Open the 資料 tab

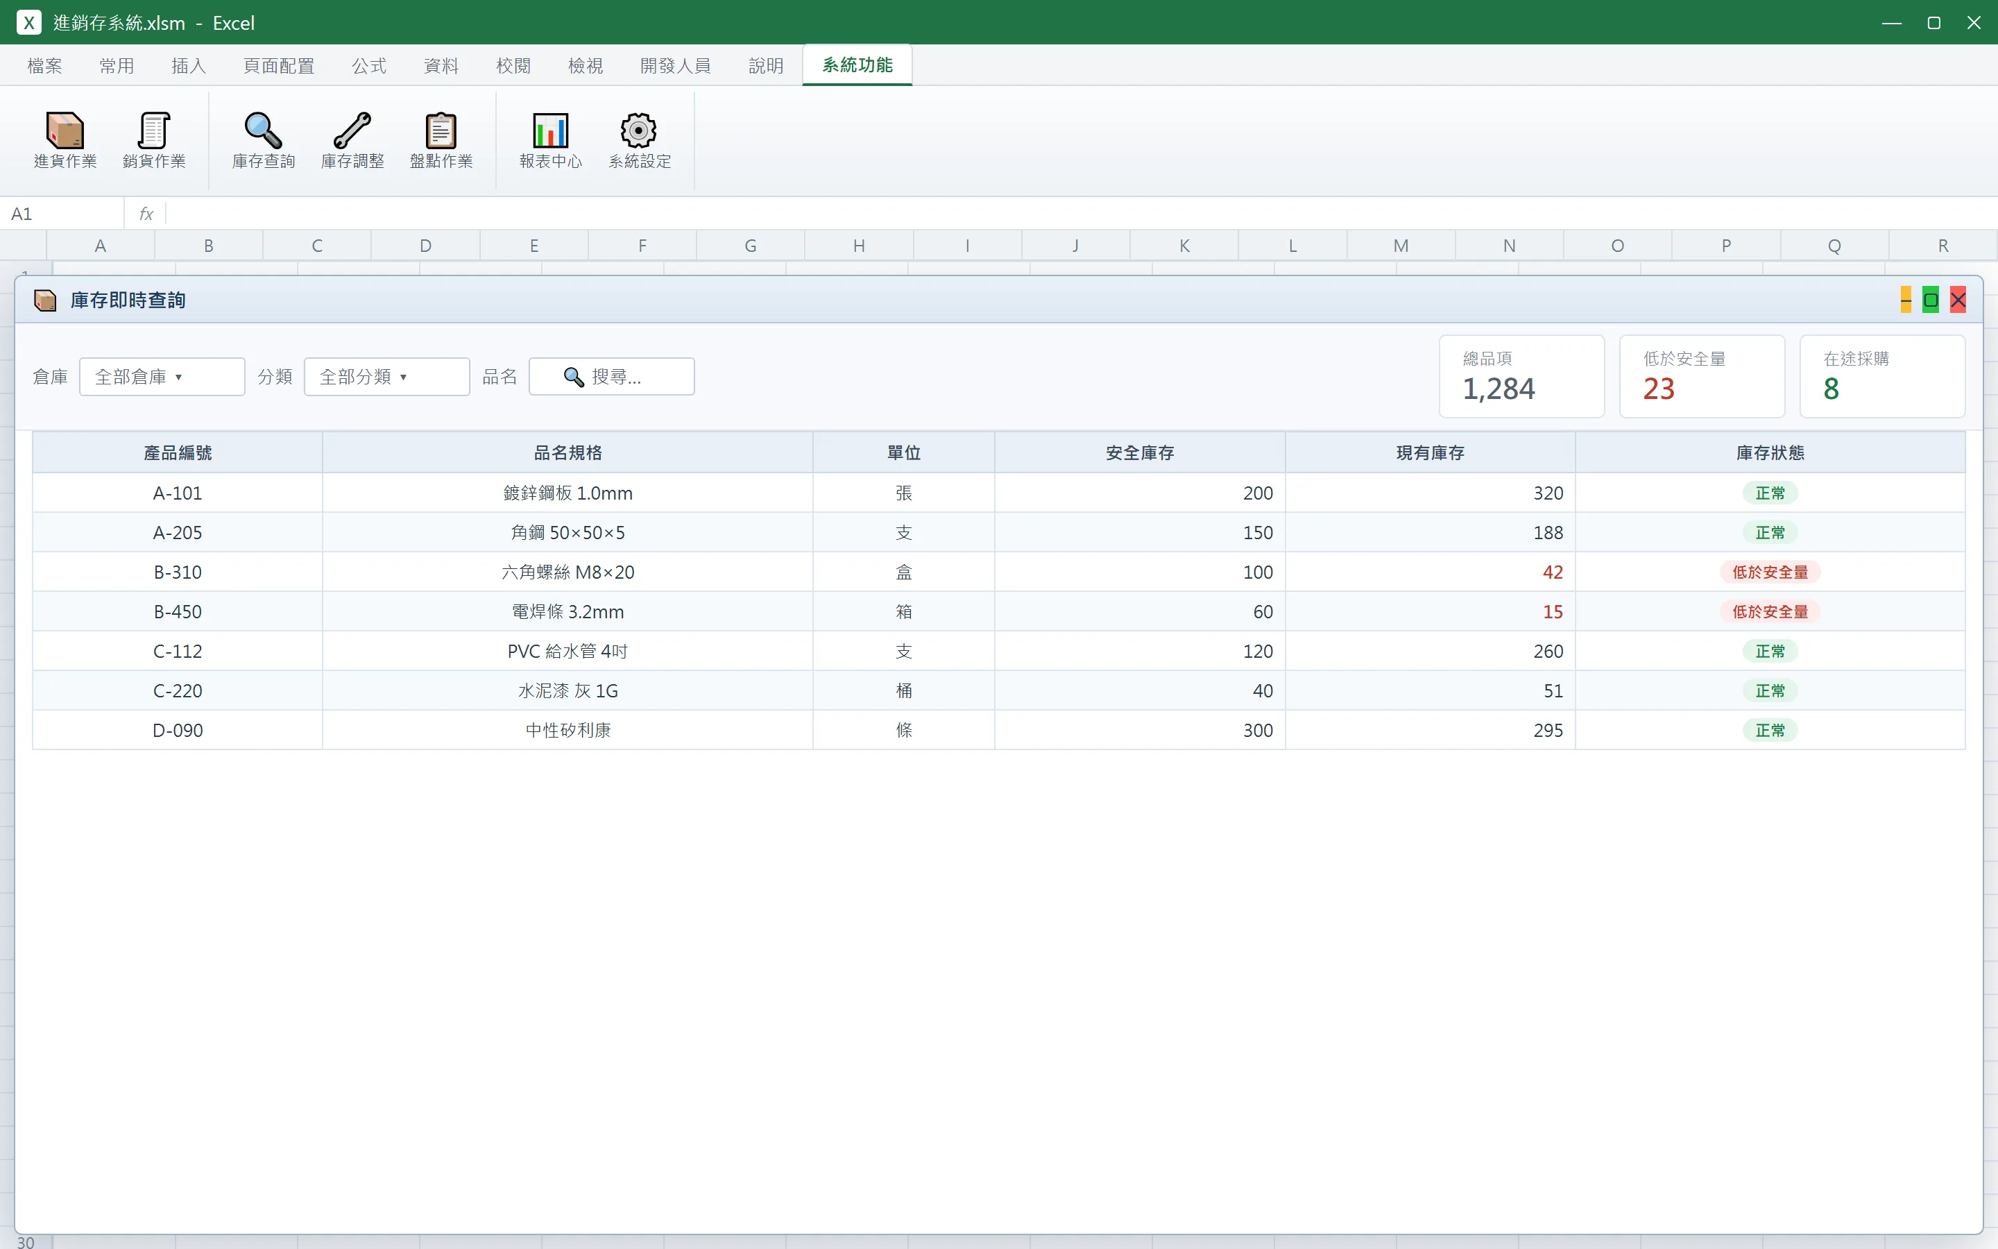pyautogui.click(x=441, y=65)
